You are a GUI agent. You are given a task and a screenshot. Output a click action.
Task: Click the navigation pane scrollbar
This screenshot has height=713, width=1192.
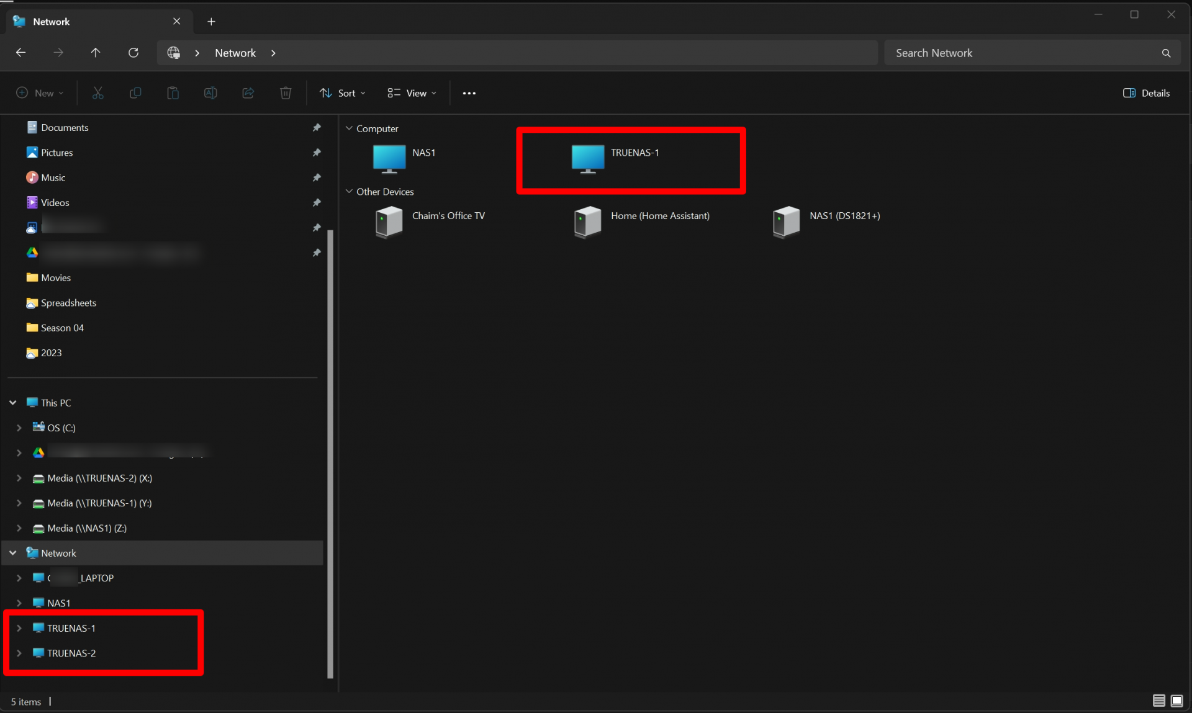[x=330, y=454]
